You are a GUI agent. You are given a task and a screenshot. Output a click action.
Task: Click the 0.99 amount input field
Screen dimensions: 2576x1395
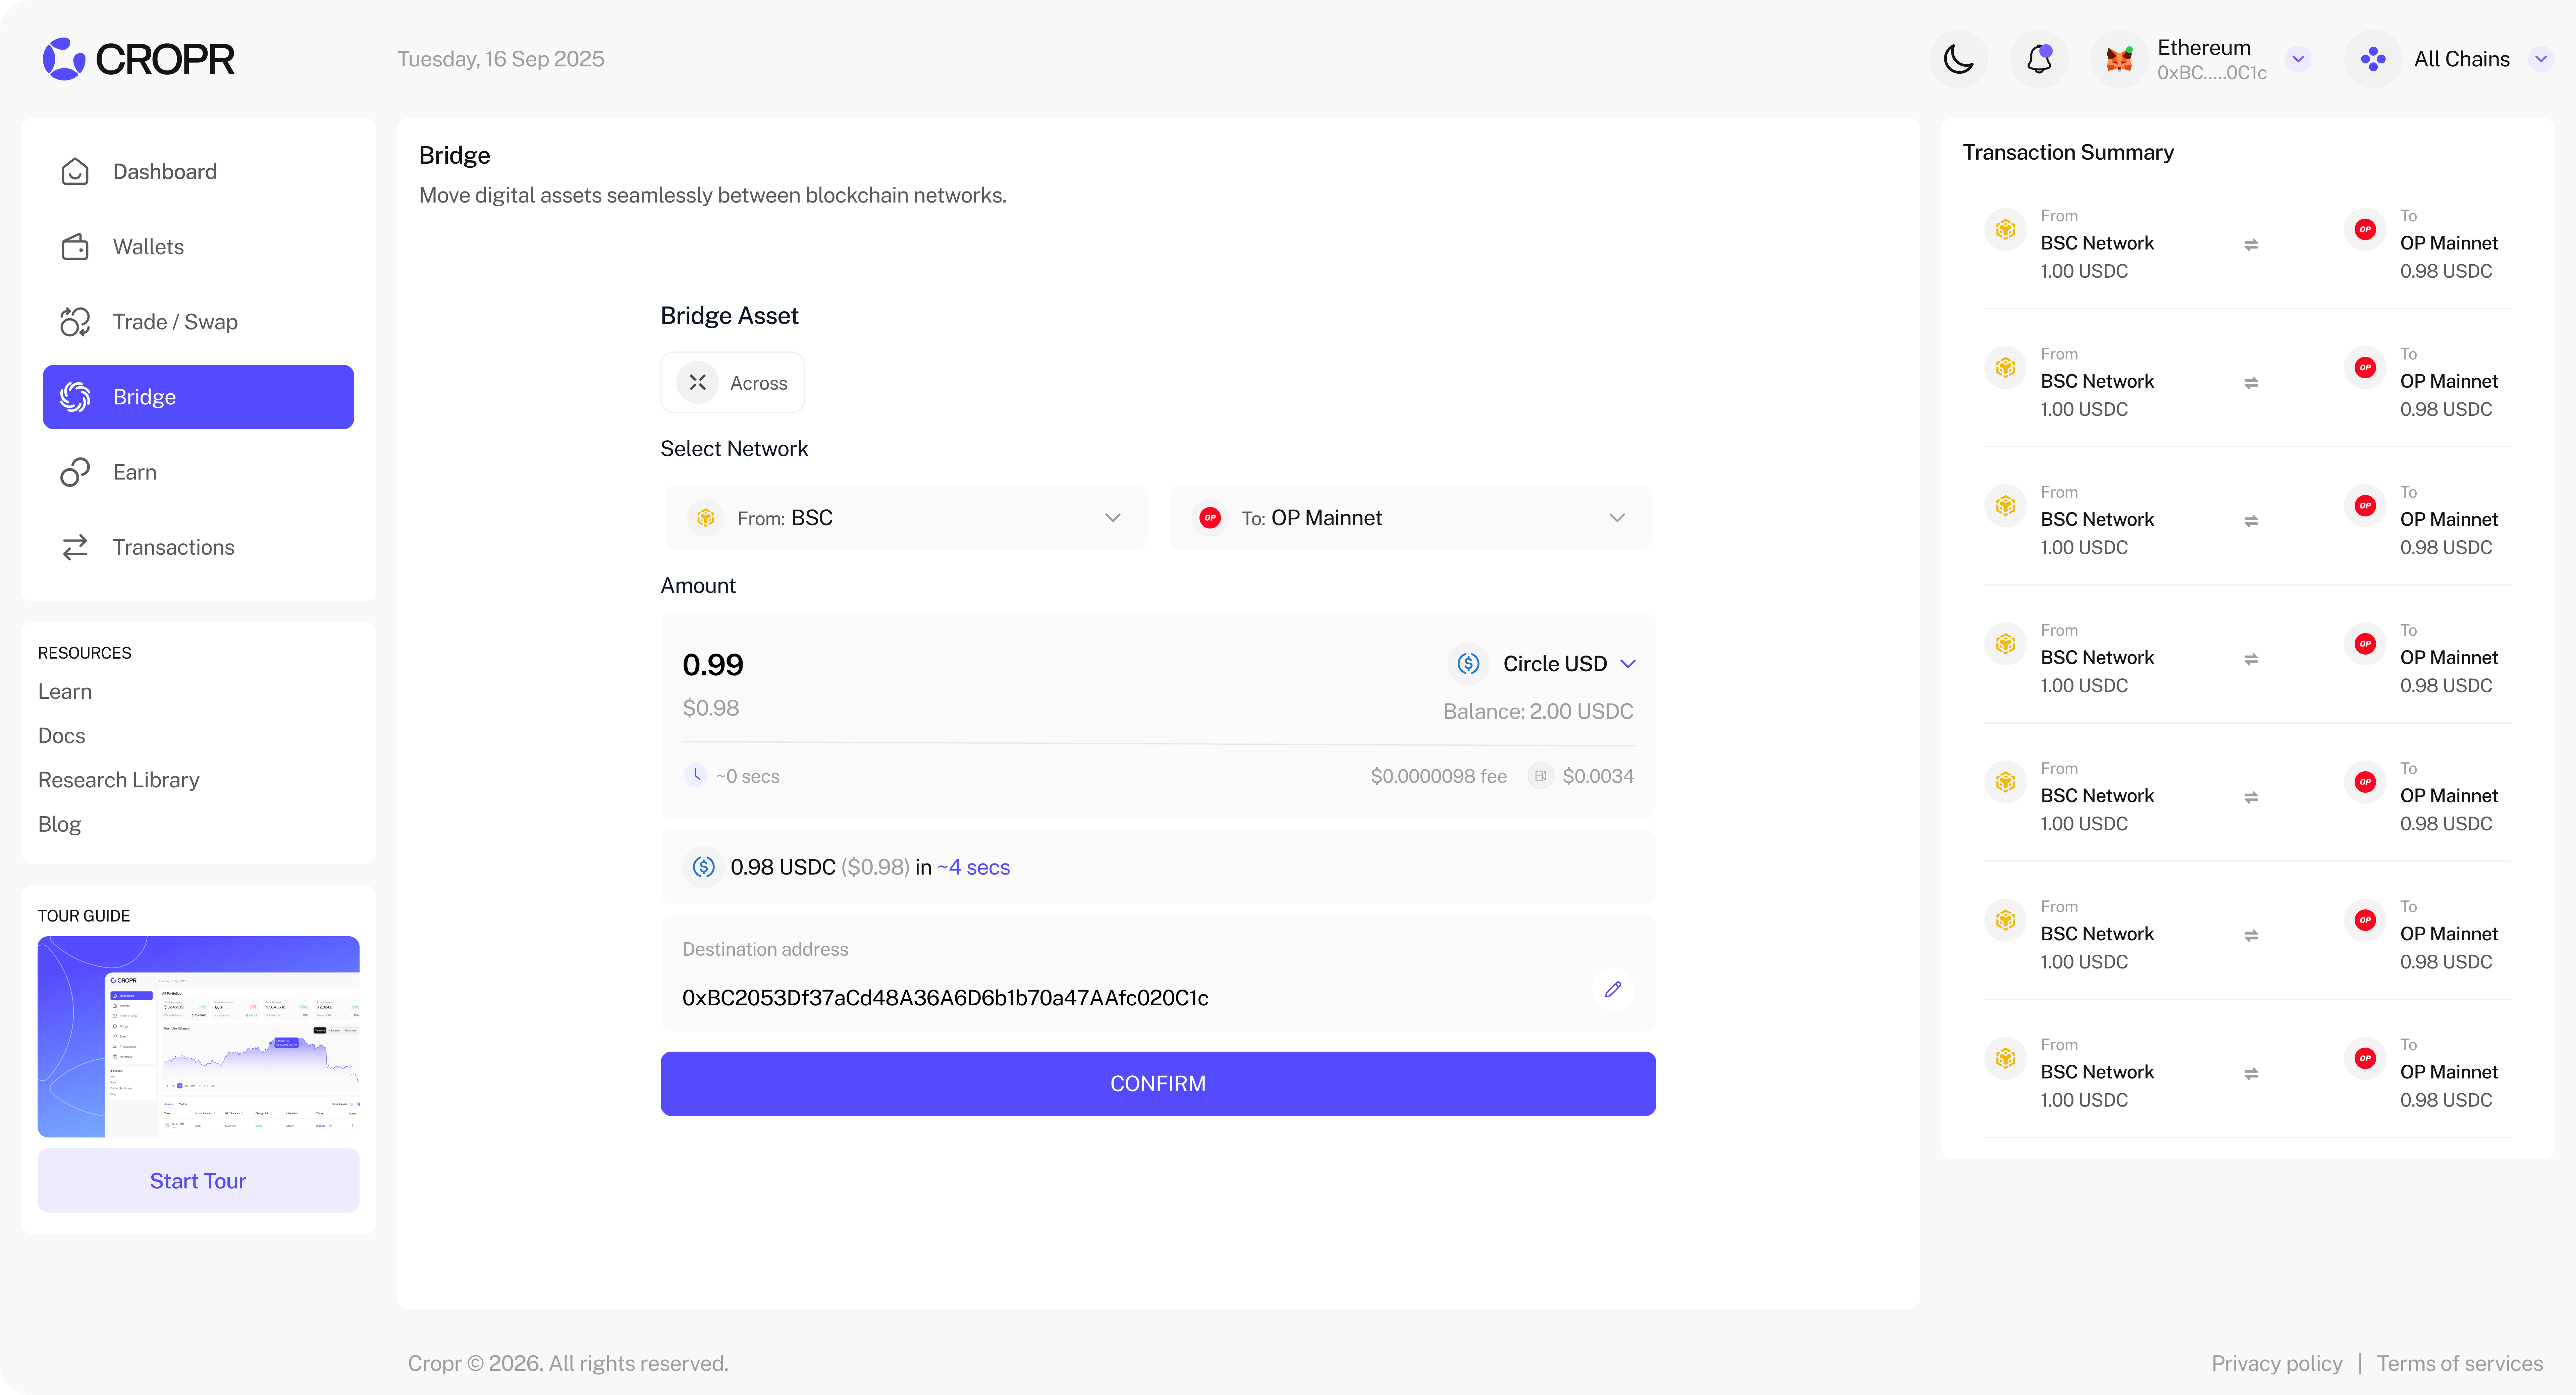click(713, 665)
